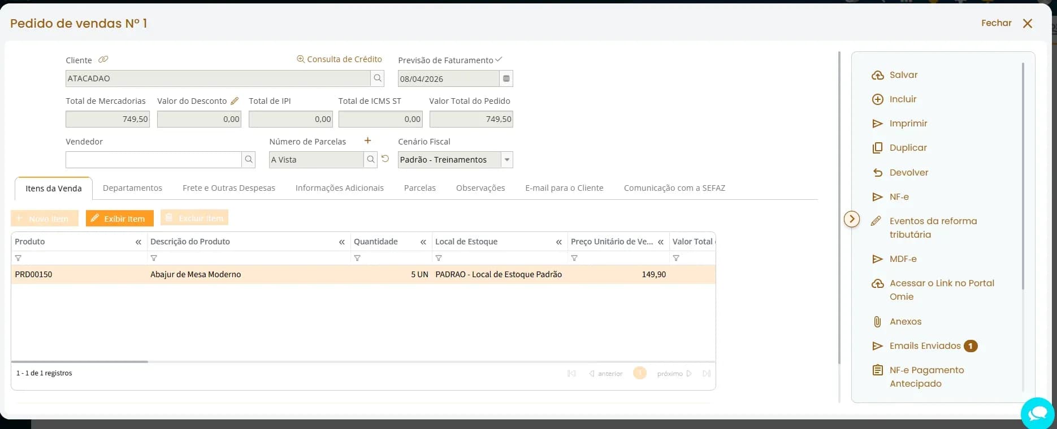Click the filter icon under Local de Estoque
The width and height of the screenshot is (1057, 429).
coord(439,258)
